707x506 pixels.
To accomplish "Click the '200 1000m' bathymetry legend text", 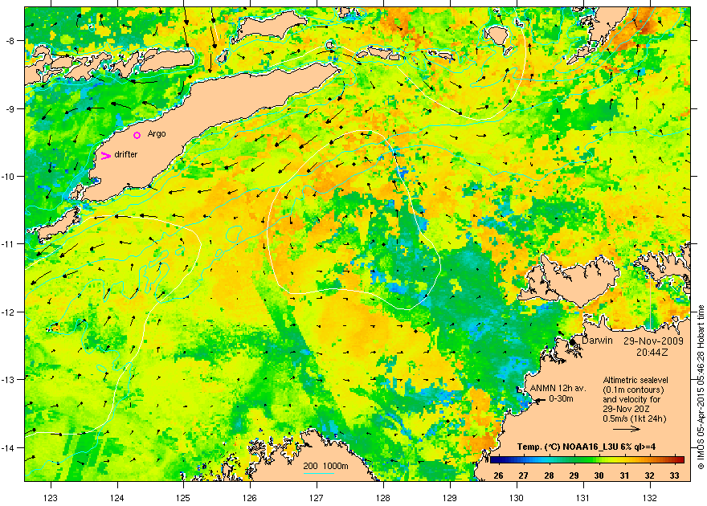I will pos(325,466).
